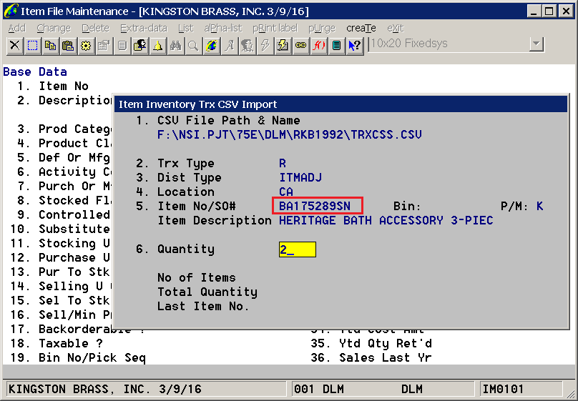
Task: Click the HERITAGE BATH ACCESSORY description text
Action: tap(386, 221)
